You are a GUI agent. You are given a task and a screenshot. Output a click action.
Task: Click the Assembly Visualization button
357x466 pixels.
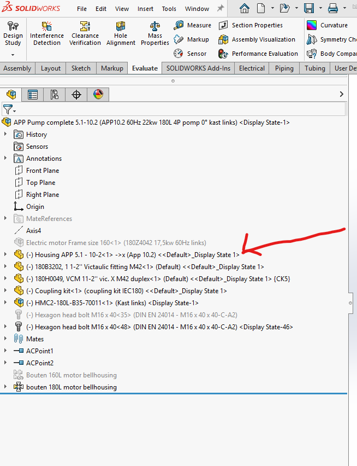coord(258,39)
